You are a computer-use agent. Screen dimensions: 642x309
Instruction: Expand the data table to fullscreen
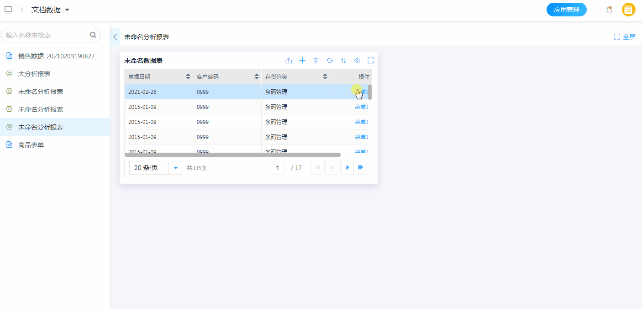pyautogui.click(x=371, y=61)
